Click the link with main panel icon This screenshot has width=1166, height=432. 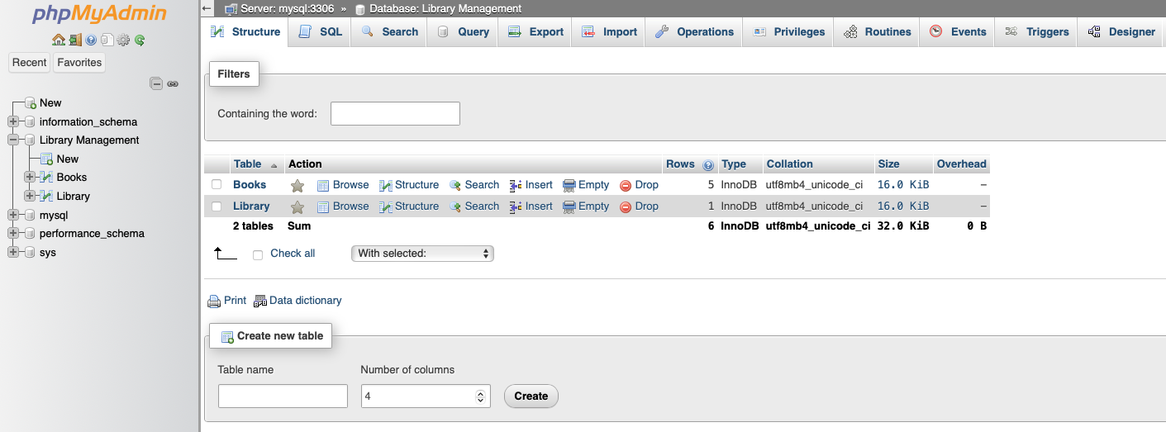click(173, 83)
